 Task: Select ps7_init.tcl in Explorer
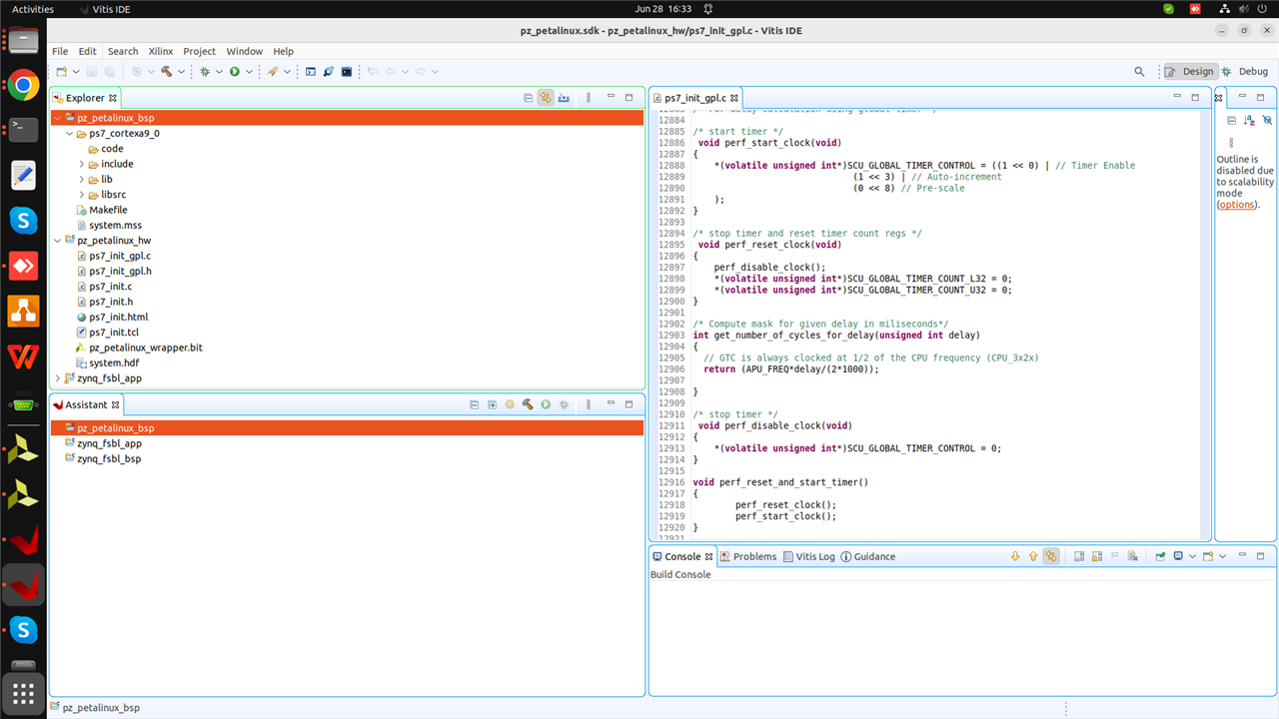[113, 333]
